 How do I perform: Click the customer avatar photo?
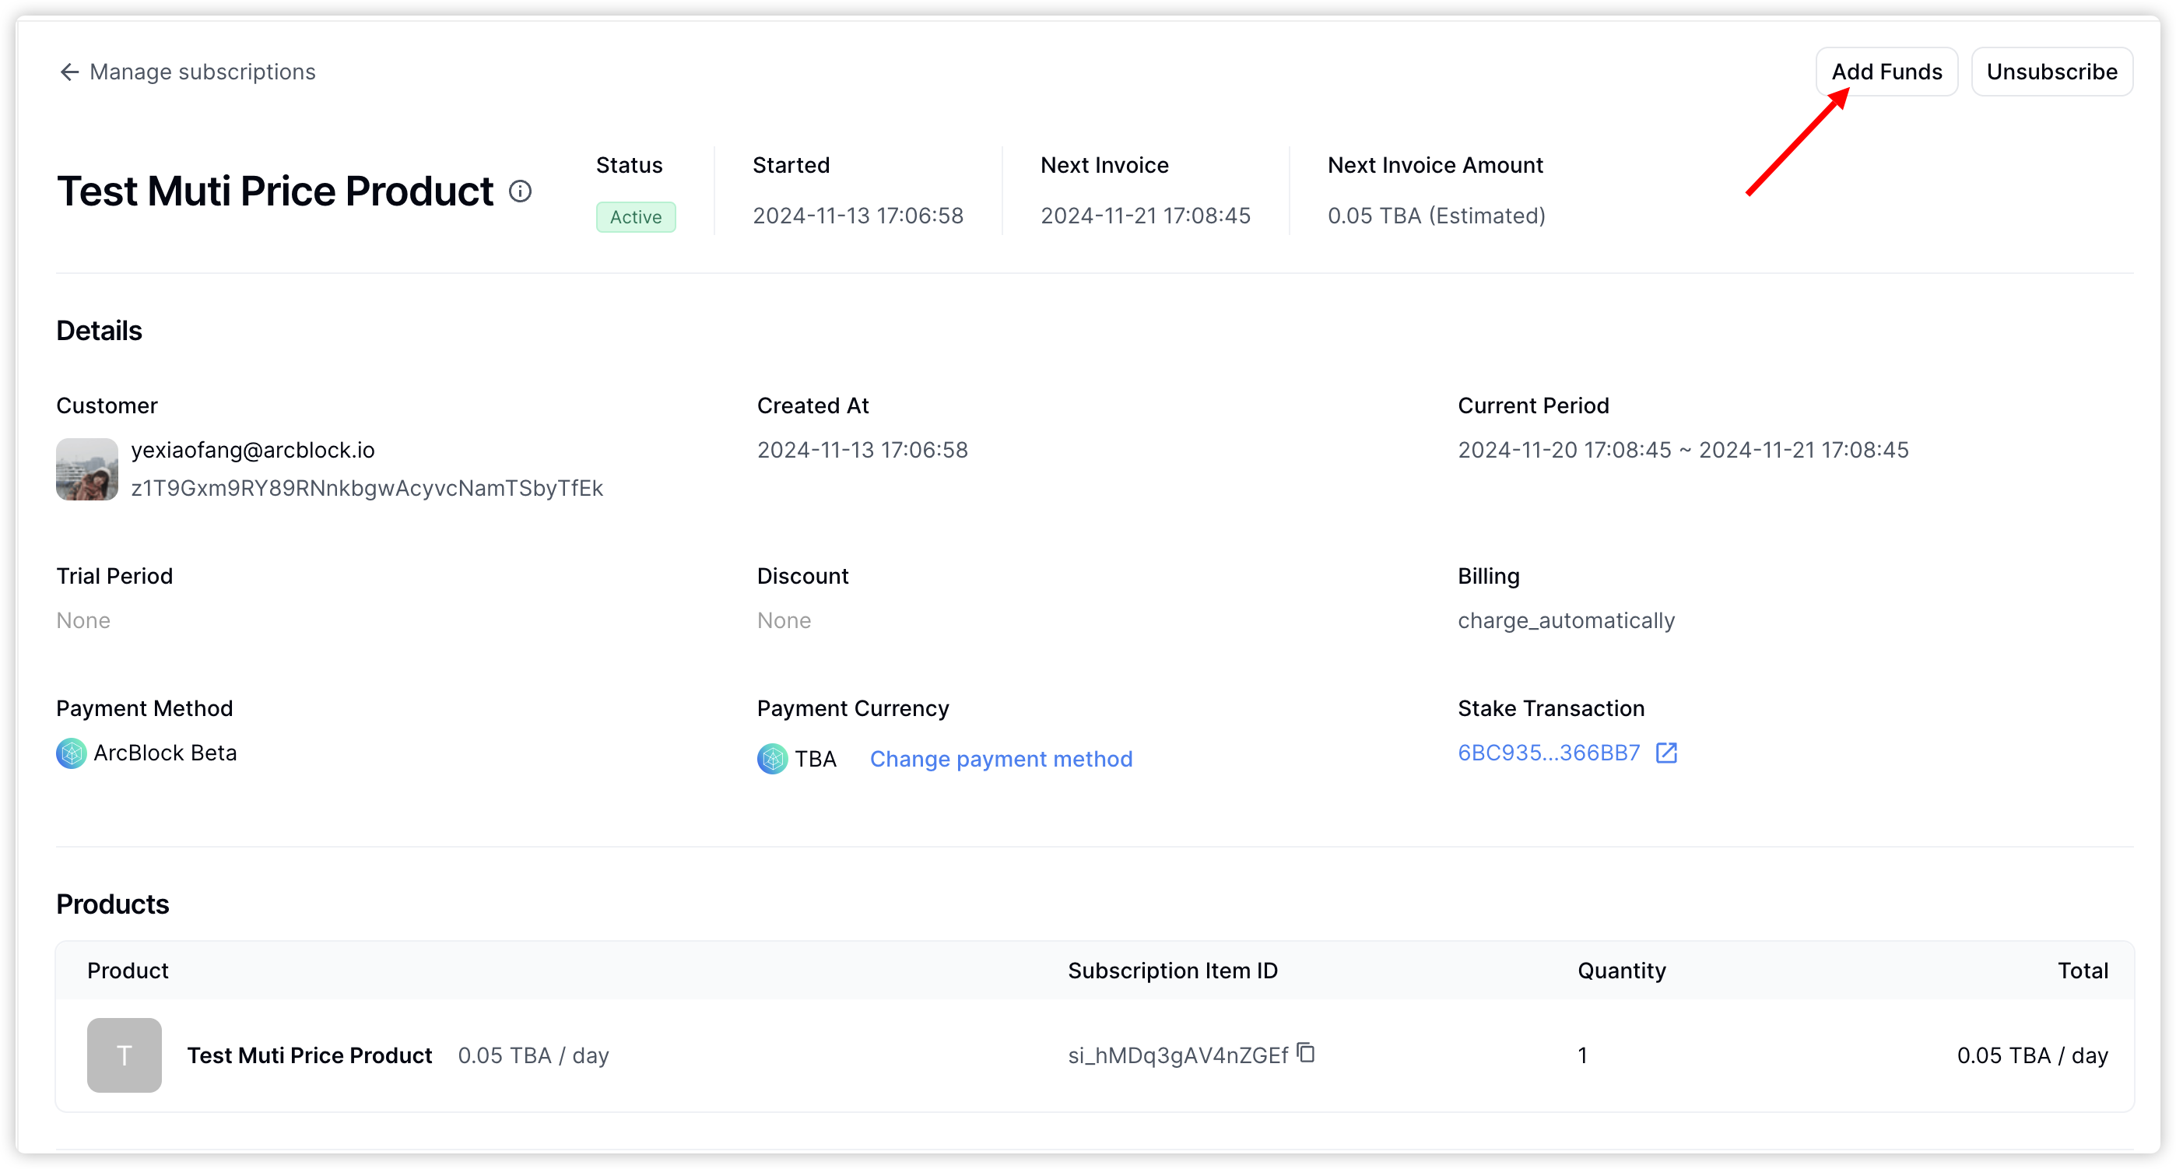87,469
